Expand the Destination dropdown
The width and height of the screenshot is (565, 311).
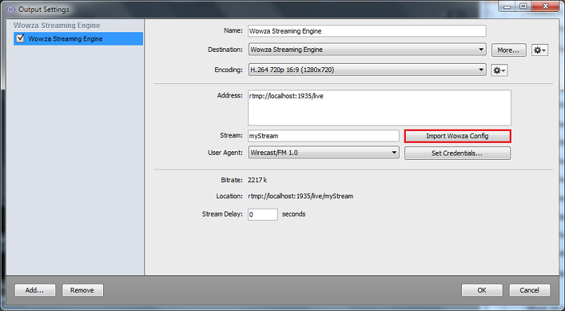(x=367, y=50)
